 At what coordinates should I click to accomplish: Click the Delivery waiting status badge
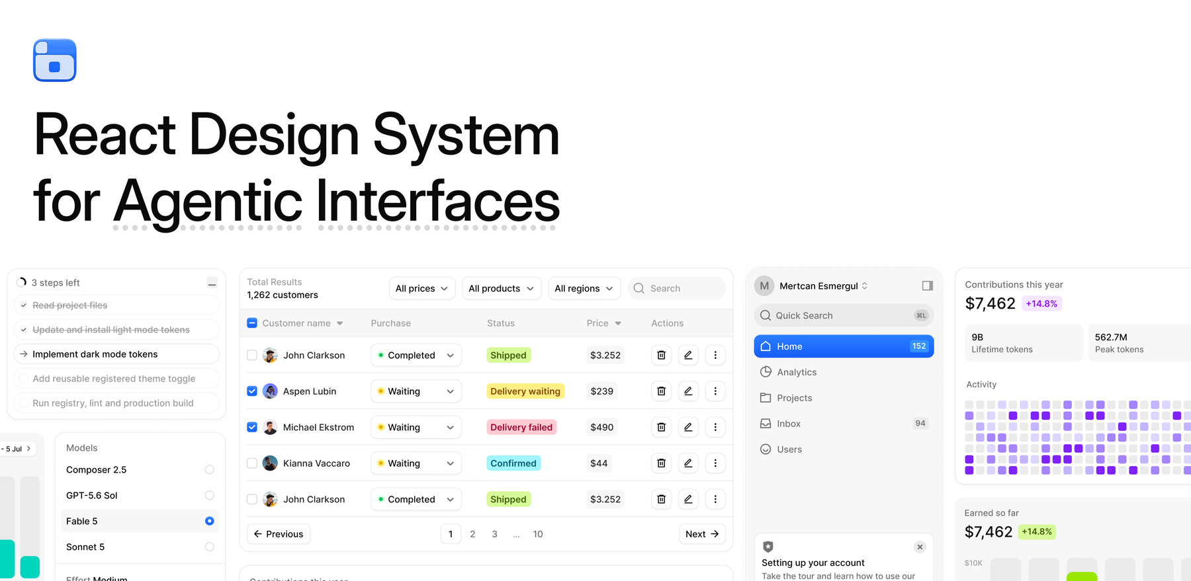coord(525,391)
